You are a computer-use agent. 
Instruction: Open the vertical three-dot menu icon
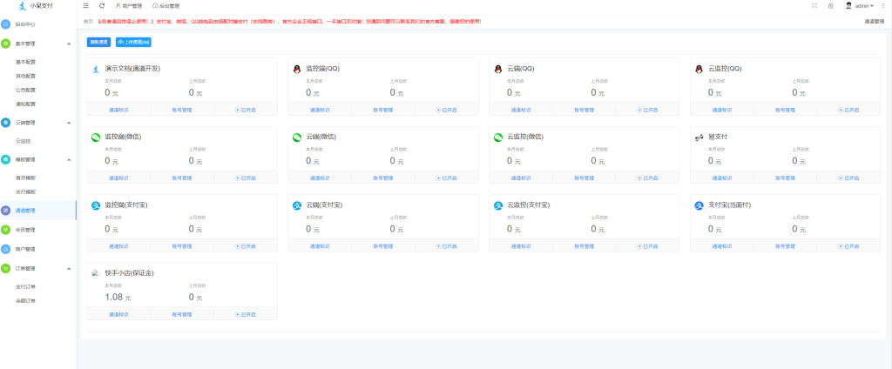[x=884, y=5]
